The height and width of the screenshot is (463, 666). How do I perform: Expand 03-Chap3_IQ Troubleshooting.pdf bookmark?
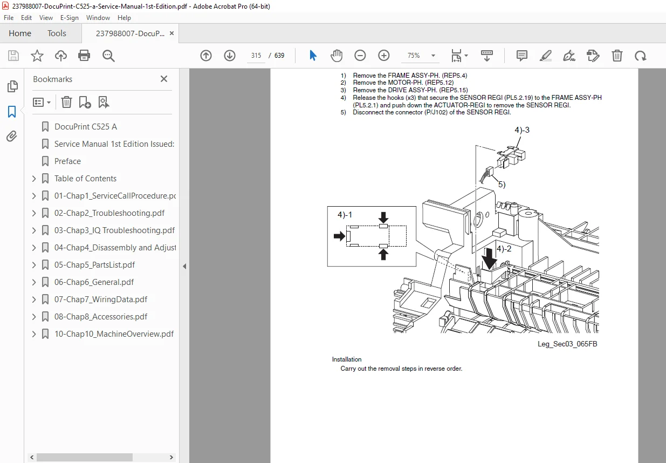pos(34,230)
